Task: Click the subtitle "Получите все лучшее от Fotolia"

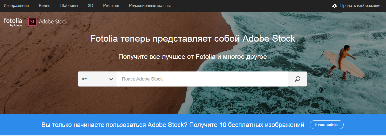Action: (193, 56)
